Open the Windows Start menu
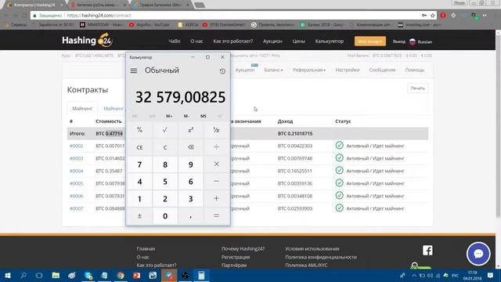The width and height of the screenshot is (501, 282). pyautogui.click(x=8, y=275)
